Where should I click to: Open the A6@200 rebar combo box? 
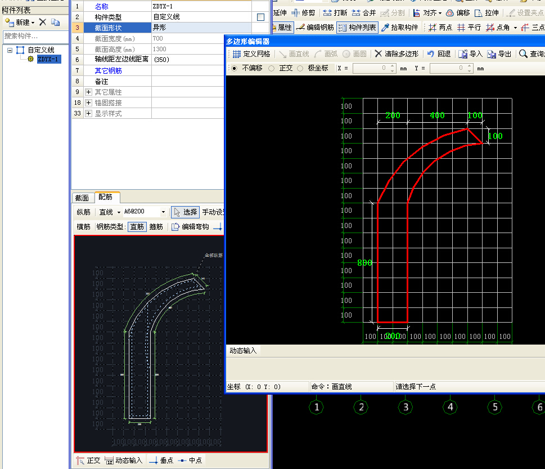145,212
